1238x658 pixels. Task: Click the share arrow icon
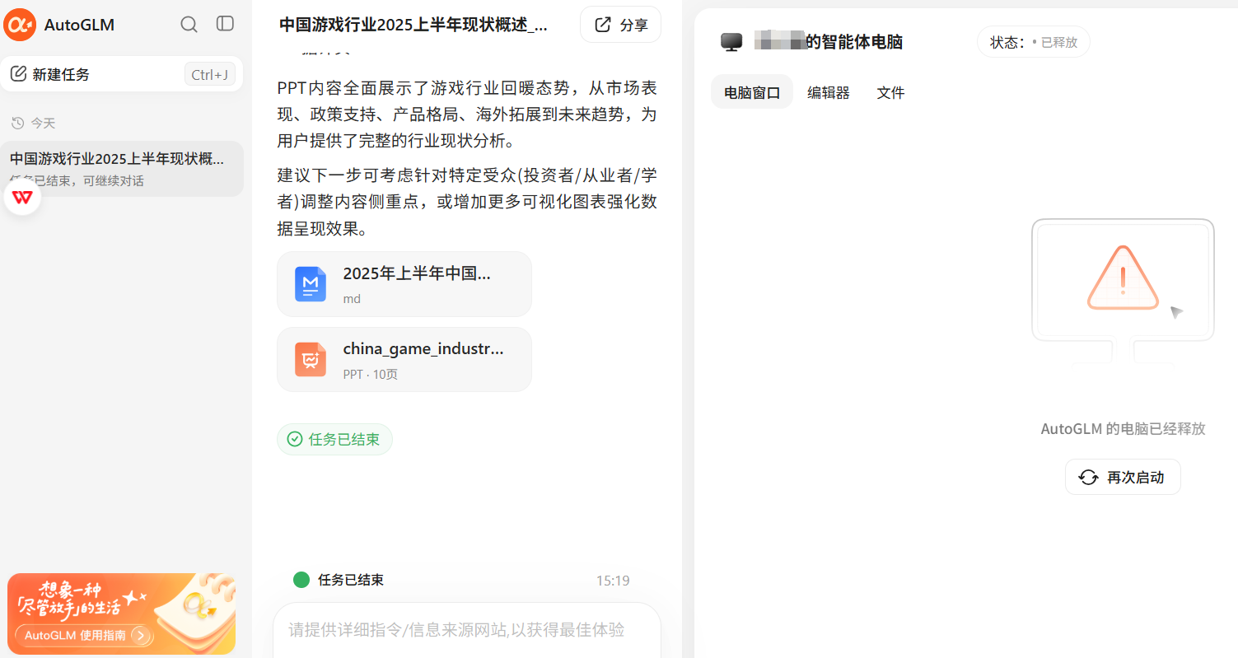(603, 25)
